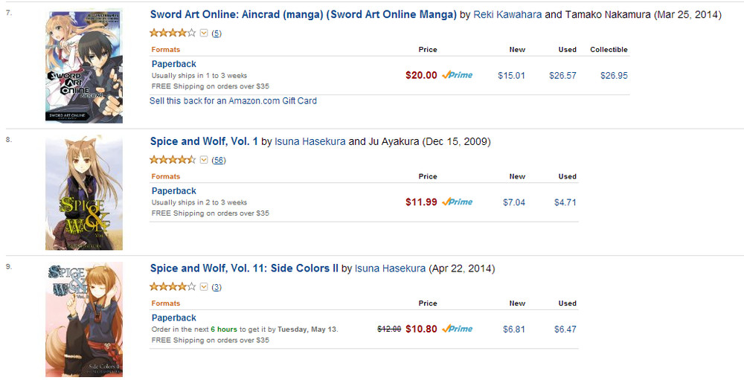This screenshot has height=380, width=744.
Task: Click Sell this back for Amazon Gift Card
Action: click(233, 100)
